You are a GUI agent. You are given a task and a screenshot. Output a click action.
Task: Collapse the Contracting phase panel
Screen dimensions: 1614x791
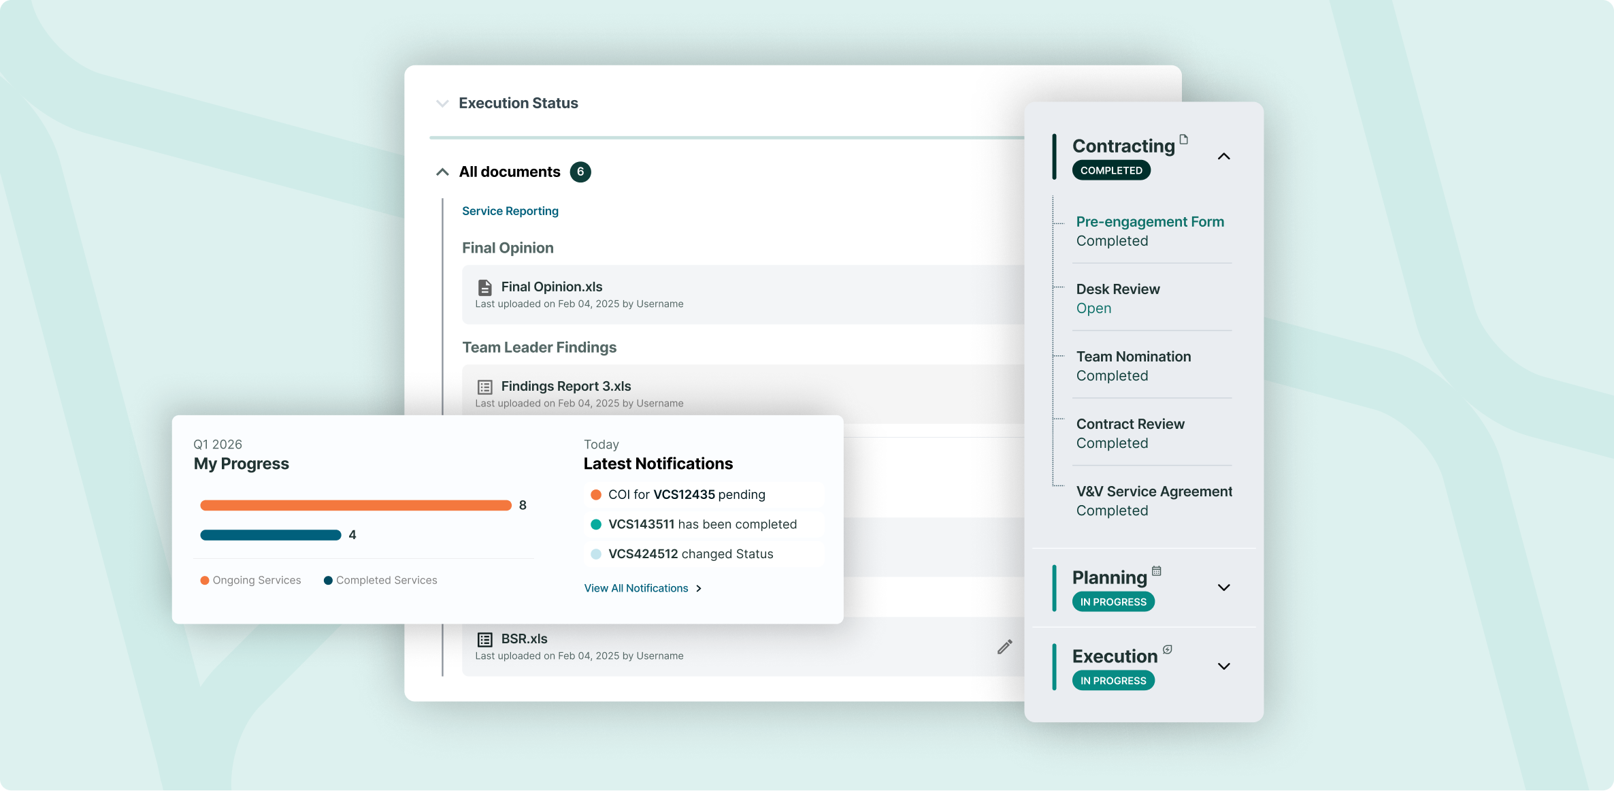pos(1223,157)
